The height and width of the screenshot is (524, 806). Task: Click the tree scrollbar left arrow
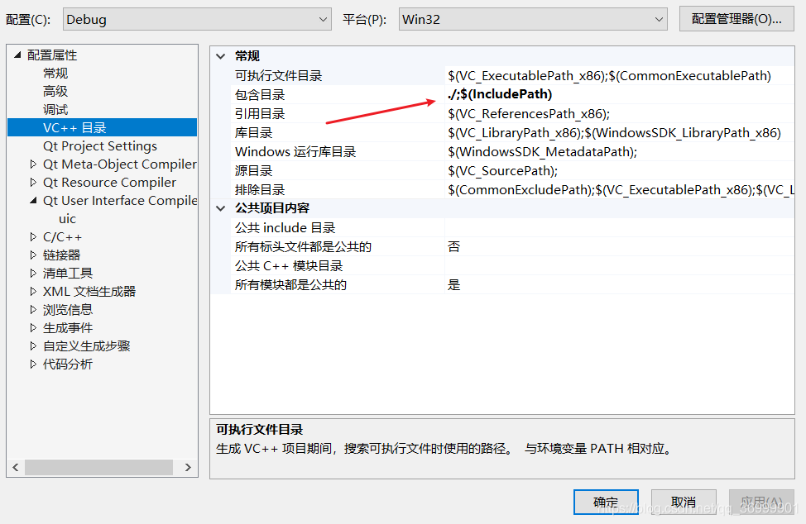(16, 467)
